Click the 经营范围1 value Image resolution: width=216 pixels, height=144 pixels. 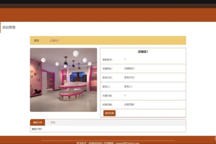(129, 104)
